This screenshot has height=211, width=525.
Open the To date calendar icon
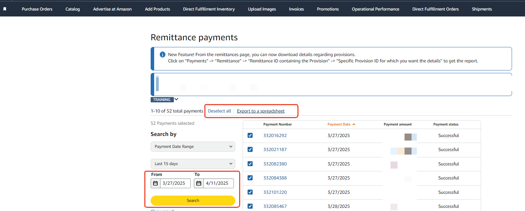(x=199, y=183)
